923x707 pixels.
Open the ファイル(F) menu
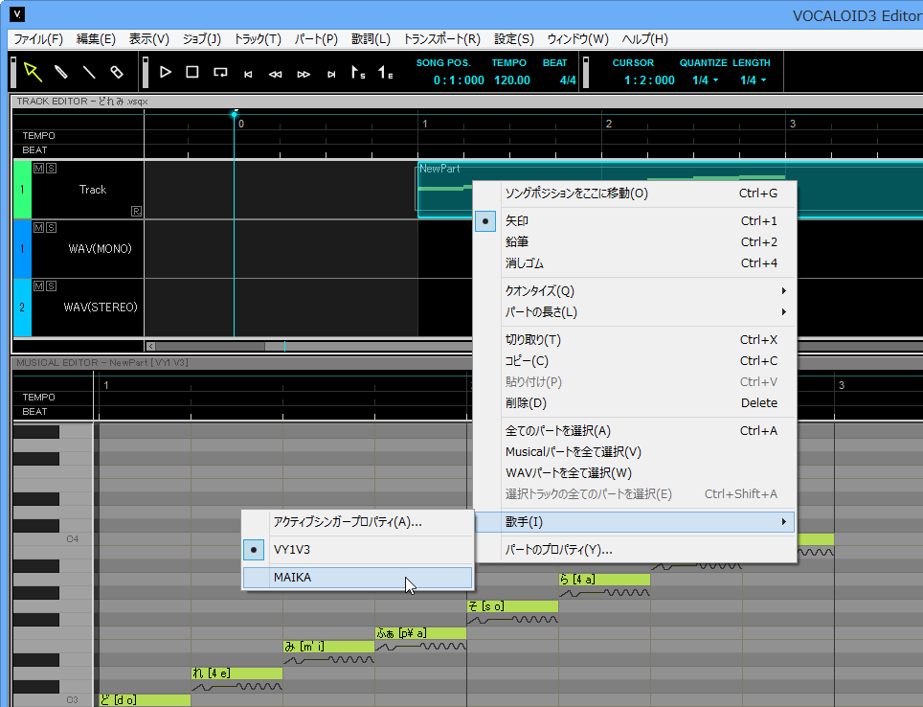[38, 39]
